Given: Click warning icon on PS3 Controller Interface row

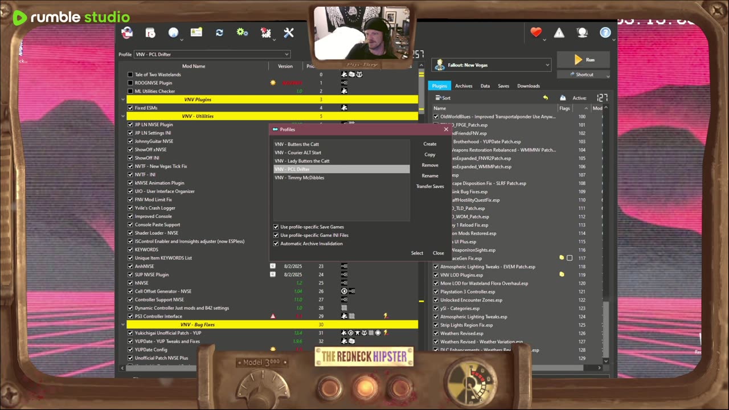Looking at the screenshot, I should (273, 316).
